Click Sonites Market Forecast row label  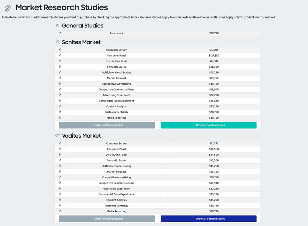coord(117,78)
